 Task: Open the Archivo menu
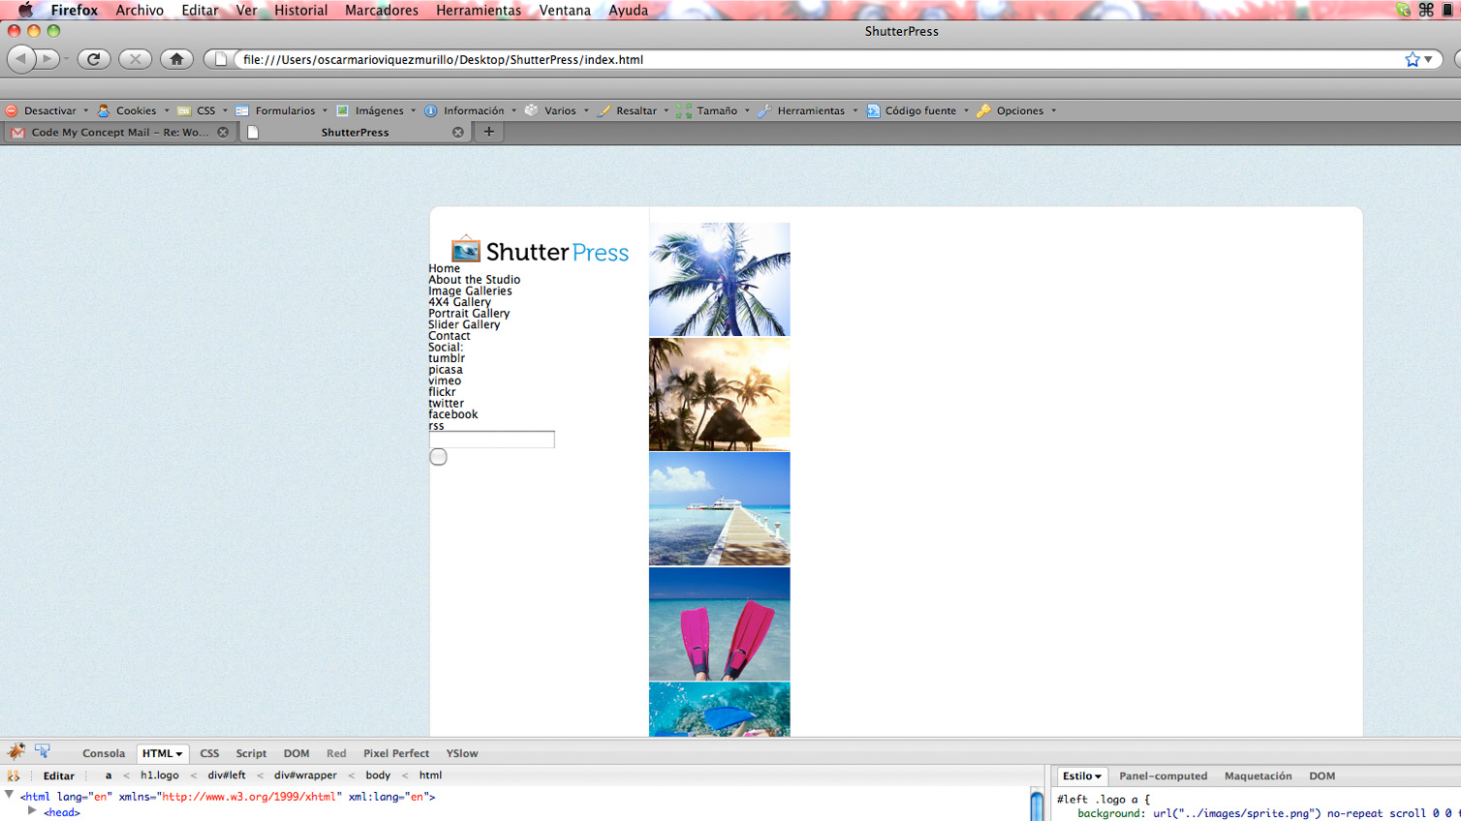pos(140,10)
